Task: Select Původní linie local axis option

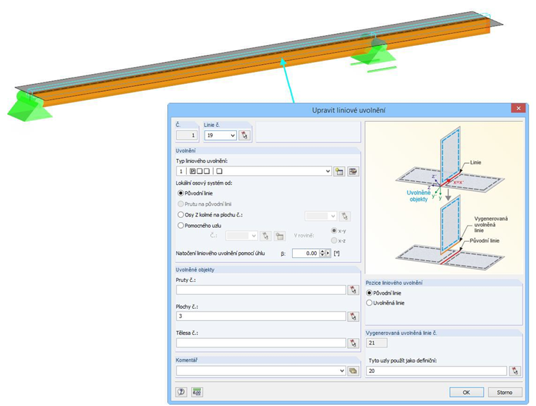Action: coord(195,193)
